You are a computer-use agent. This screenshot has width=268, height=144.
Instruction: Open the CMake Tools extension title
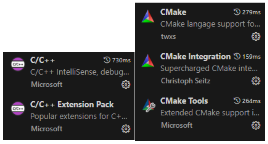[184, 101]
